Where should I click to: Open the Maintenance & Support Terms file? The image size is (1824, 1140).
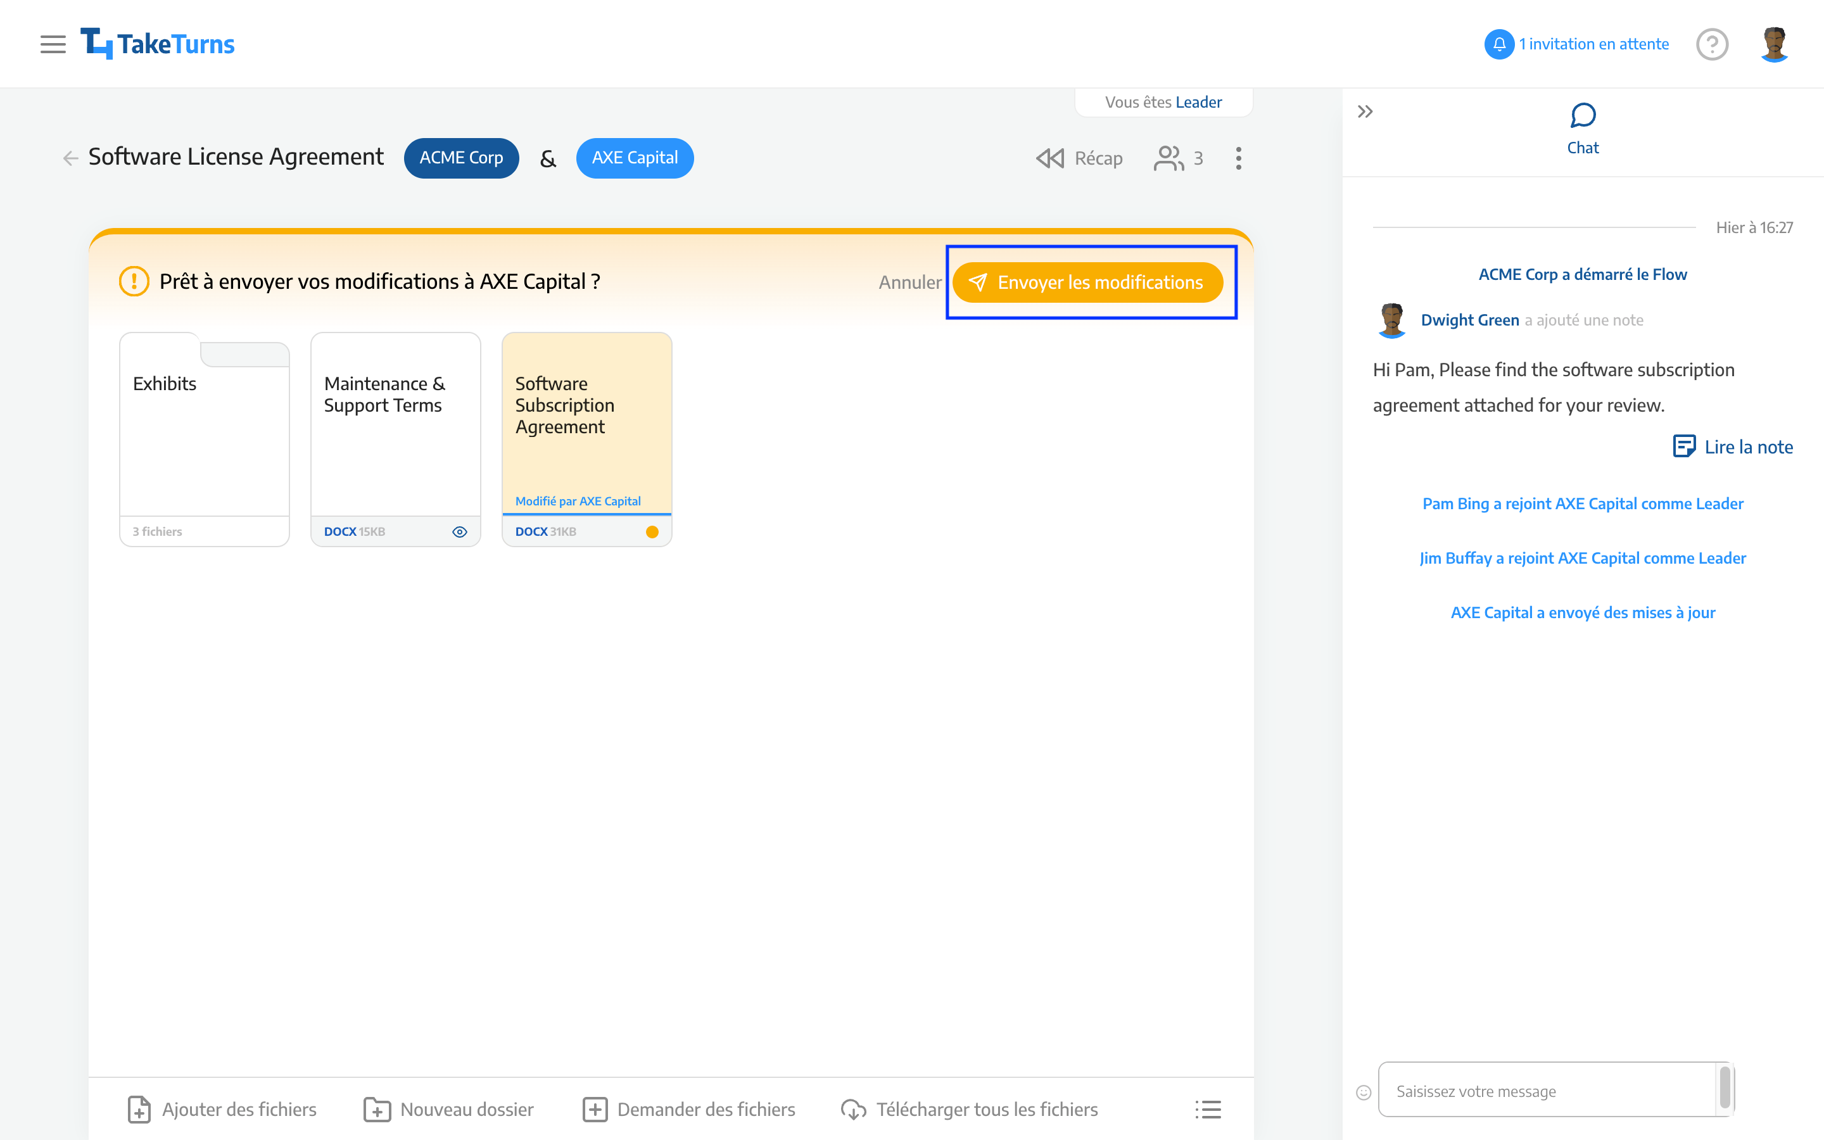pos(396,439)
